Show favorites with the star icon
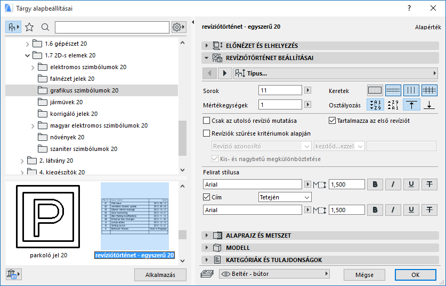 click(x=29, y=27)
